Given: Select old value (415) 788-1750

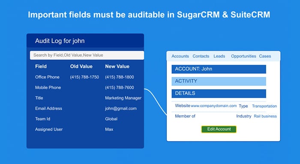Looking at the screenshot, I should click(84, 77).
